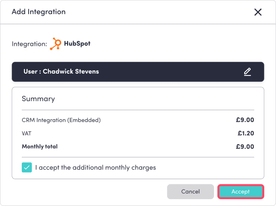Screen dimensions: 276x206
Task: Click the Chadwick Stevens name text
Action: [71, 72]
